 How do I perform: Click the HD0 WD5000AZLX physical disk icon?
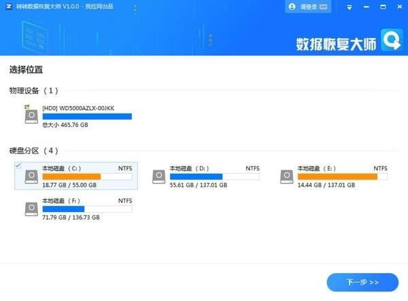click(31, 115)
